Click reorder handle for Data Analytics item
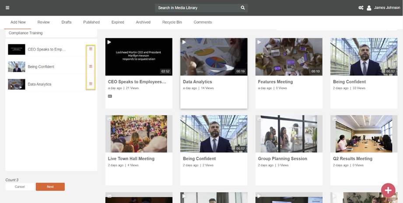The image size is (403, 203). pyautogui.click(x=91, y=84)
